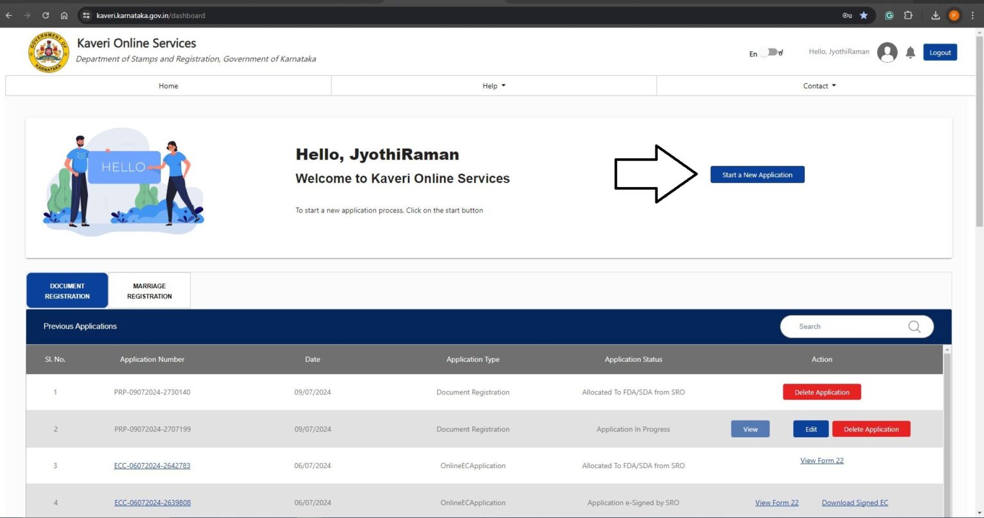Toggle language switch from English to Kannada

click(771, 53)
